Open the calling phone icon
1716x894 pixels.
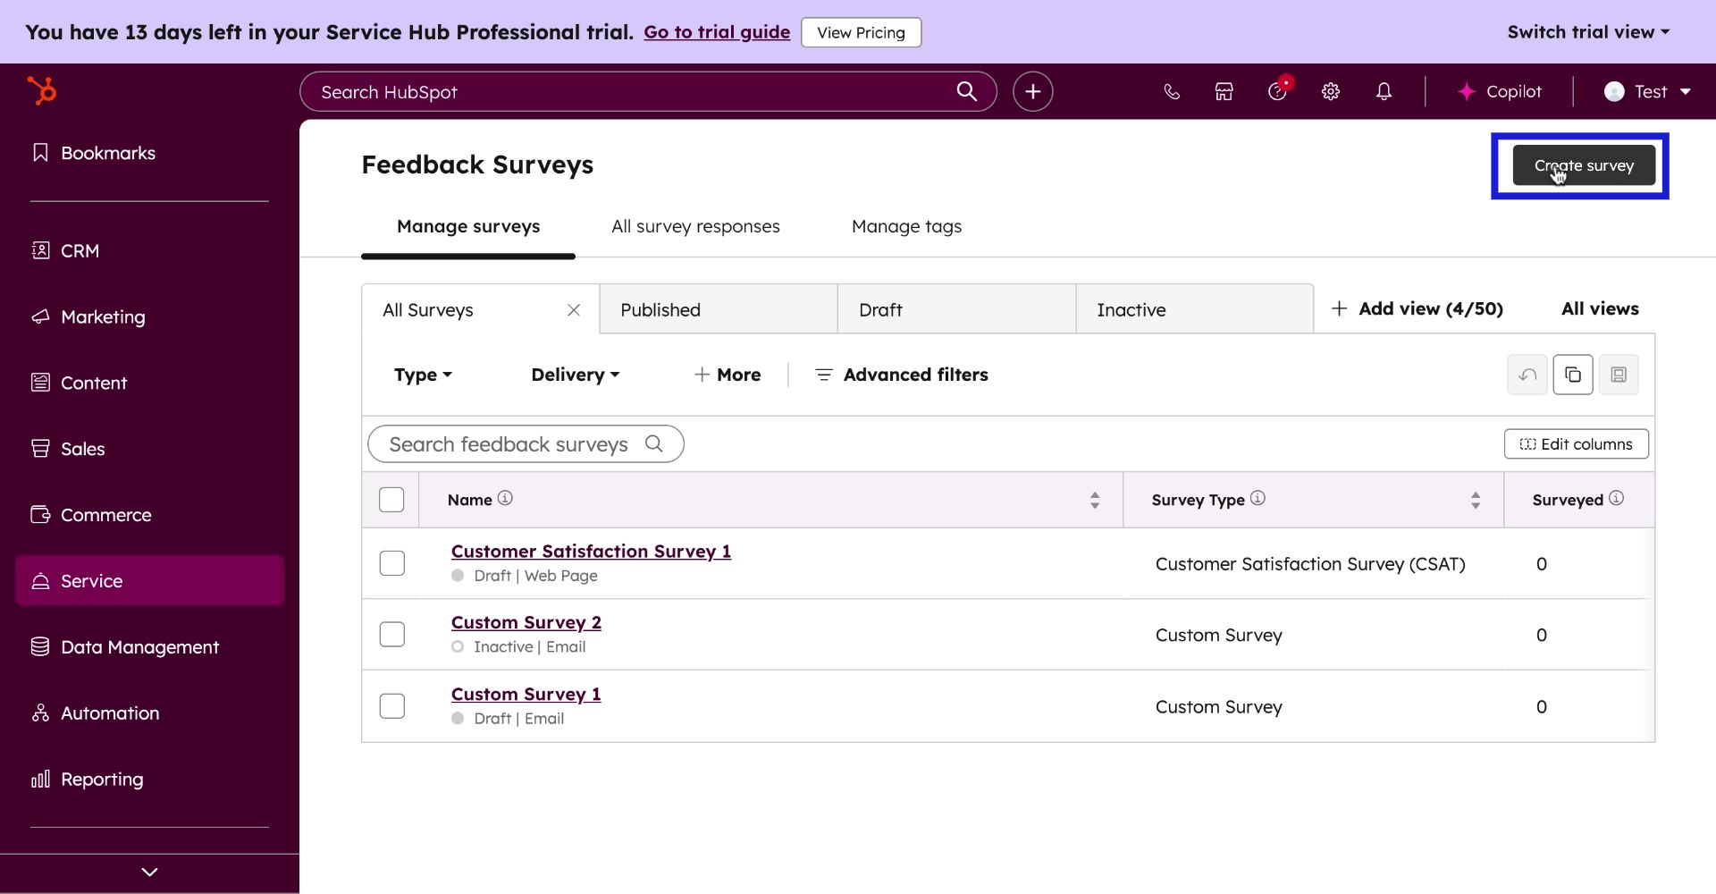point(1172,91)
